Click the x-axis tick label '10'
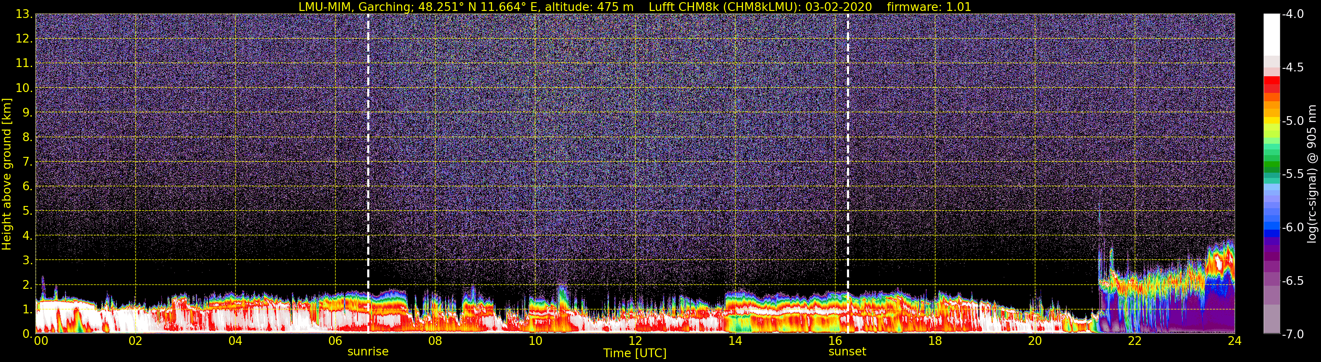The image size is (1321, 362). [535, 341]
